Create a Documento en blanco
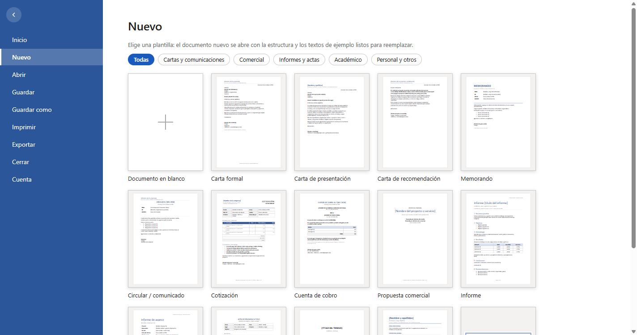The height and width of the screenshot is (335, 637). pos(166,122)
